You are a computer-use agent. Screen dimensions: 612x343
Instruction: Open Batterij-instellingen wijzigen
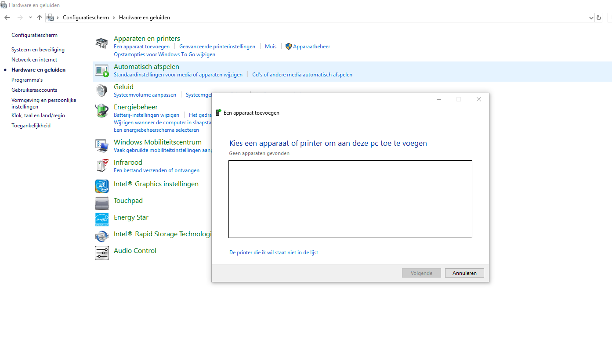pos(146,115)
